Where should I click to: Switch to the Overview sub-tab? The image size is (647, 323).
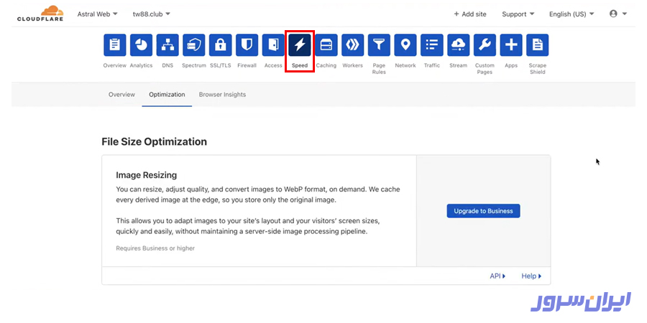121,95
